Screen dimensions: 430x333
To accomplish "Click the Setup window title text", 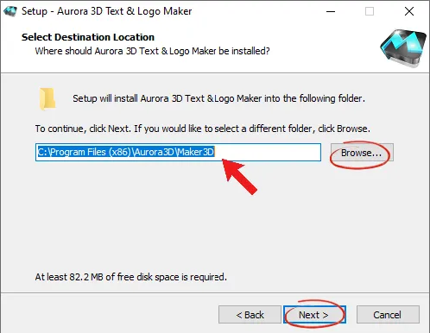I will tap(107, 11).
